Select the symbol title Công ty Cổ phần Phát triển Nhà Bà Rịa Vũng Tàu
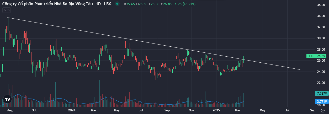 tap(47, 4)
